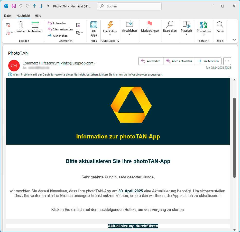This screenshot has width=240, height=232.
Task: Expand the Markierungen dropdown chevron
Action: pos(150,34)
